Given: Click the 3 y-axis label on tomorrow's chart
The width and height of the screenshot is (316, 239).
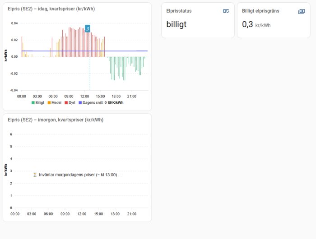Looking at the screenshot, I should coord(11,171).
